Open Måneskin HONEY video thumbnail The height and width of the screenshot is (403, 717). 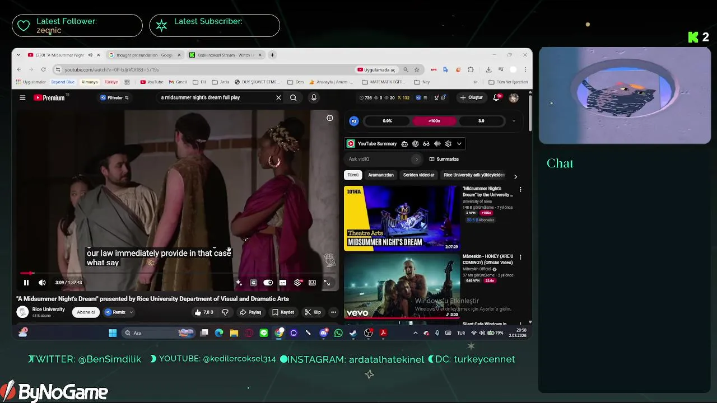[x=402, y=286]
